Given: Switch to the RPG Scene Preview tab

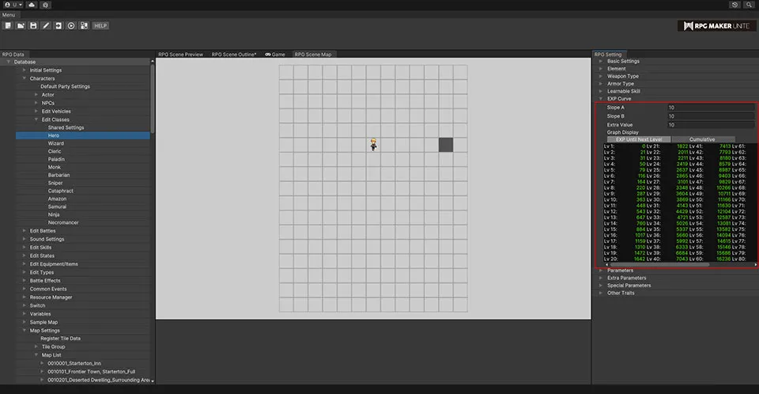Looking at the screenshot, I should coord(180,55).
